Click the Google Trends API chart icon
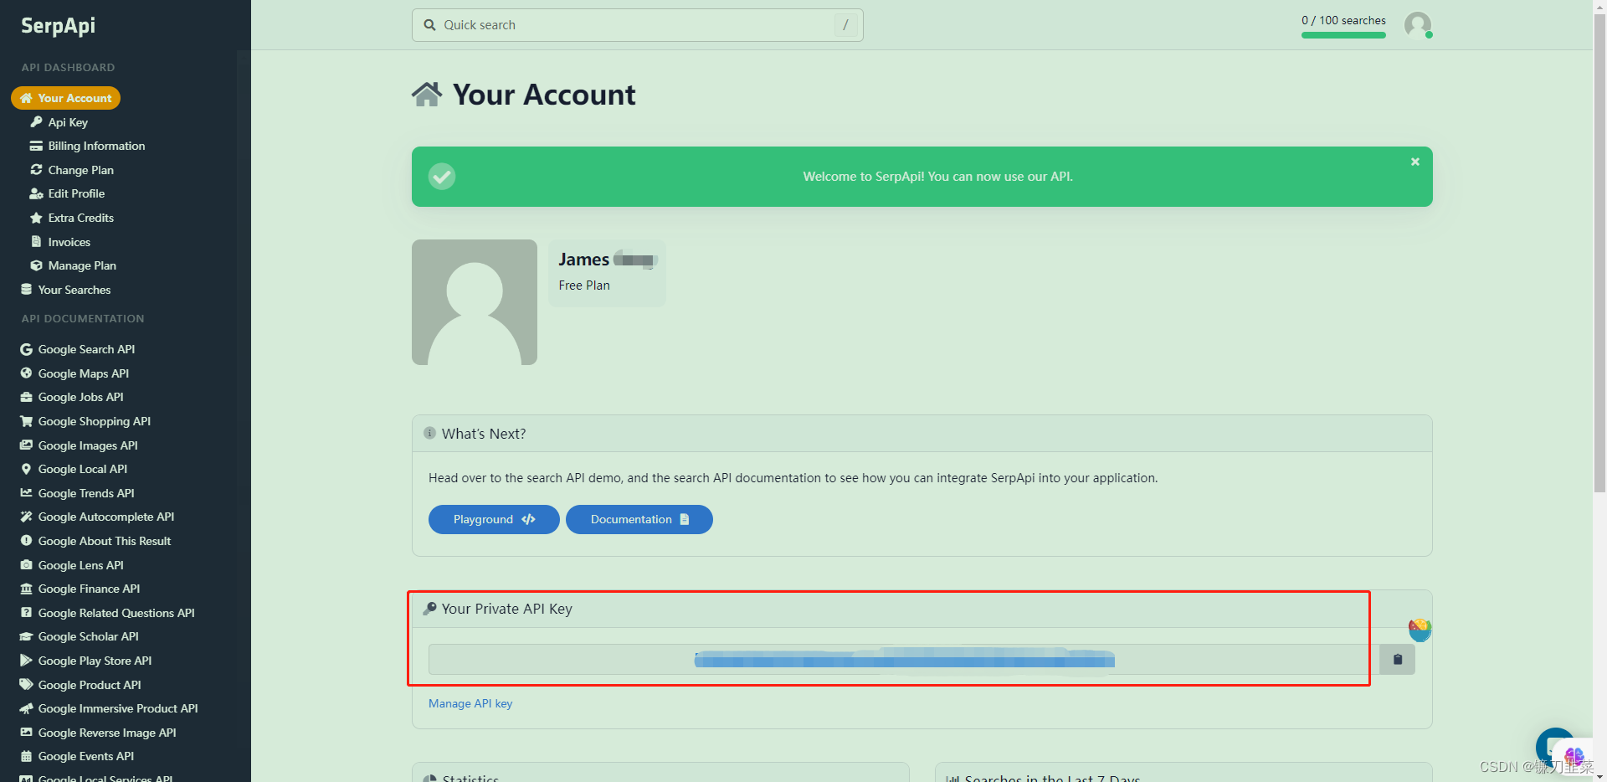The width and height of the screenshot is (1607, 782). point(26,493)
